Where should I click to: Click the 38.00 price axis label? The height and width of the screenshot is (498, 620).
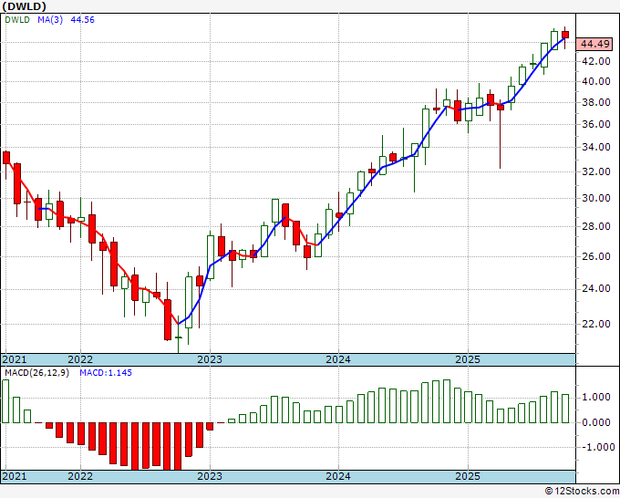pos(596,102)
